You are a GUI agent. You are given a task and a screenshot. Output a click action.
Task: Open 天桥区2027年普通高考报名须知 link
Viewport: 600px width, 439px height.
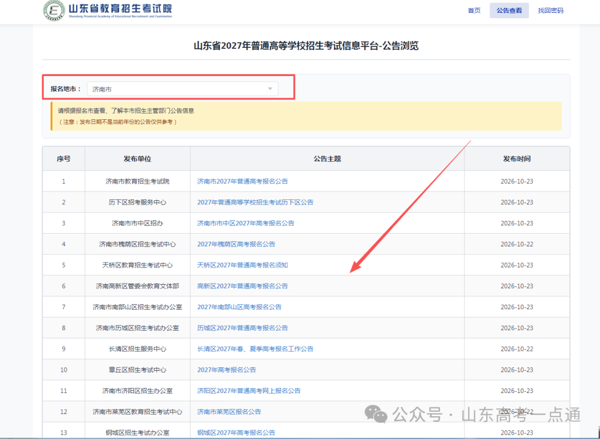(243, 265)
